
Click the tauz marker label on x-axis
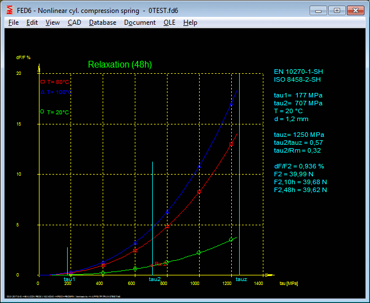coord(241,279)
